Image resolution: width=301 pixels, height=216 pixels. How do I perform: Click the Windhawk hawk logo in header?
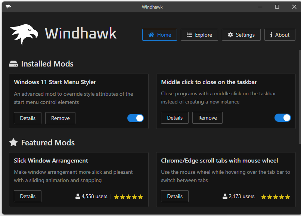click(24, 35)
